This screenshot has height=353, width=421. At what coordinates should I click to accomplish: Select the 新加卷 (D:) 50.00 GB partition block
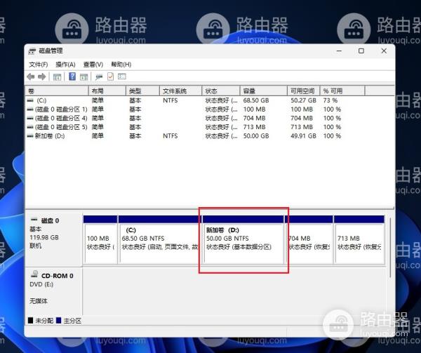click(243, 239)
